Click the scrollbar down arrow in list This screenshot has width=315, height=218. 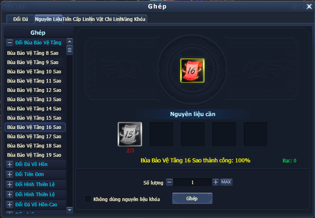click(69, 210)
